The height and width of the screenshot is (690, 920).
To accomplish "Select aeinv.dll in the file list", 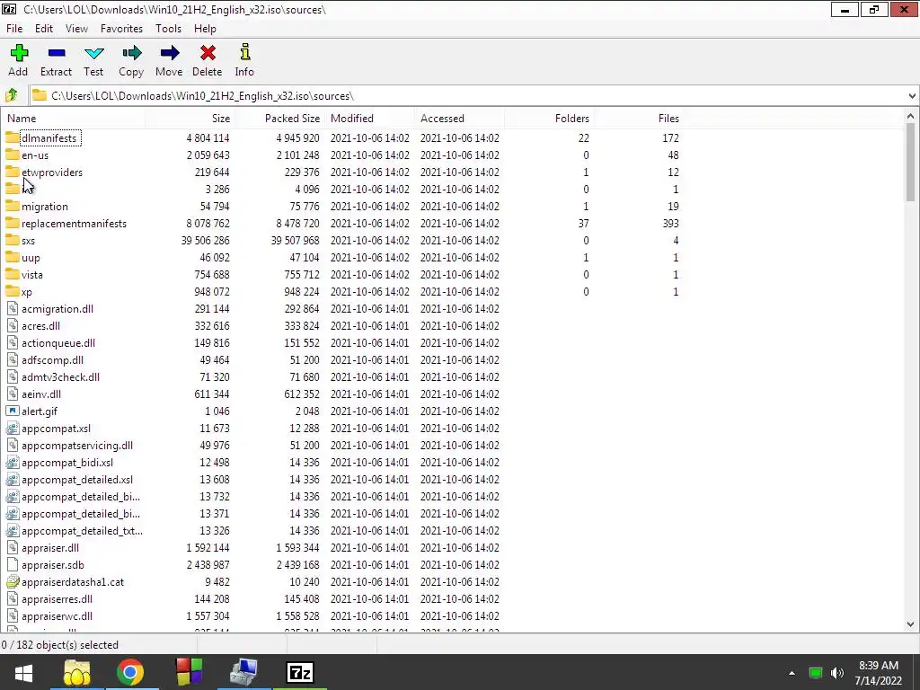I will pos(41,394).
